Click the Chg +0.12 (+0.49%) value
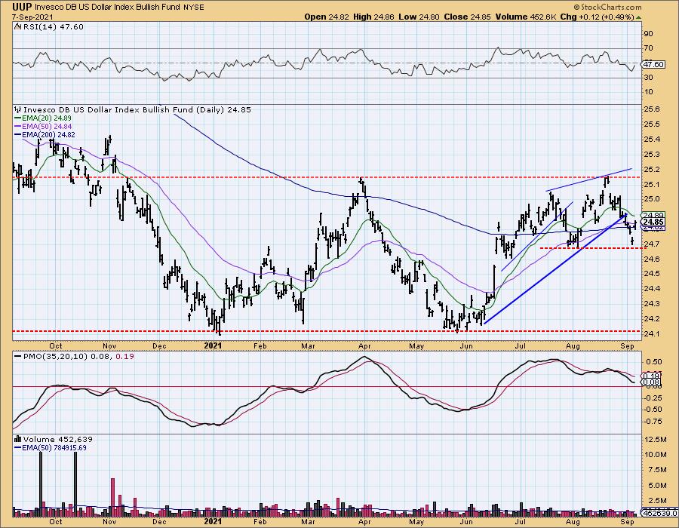Screen dimensions: 679x528 click(x=597, y=17)
